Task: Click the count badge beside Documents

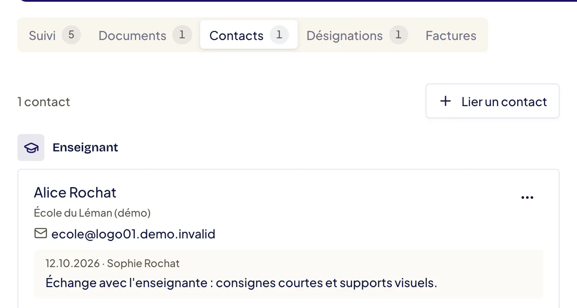Action: point(182,35)
